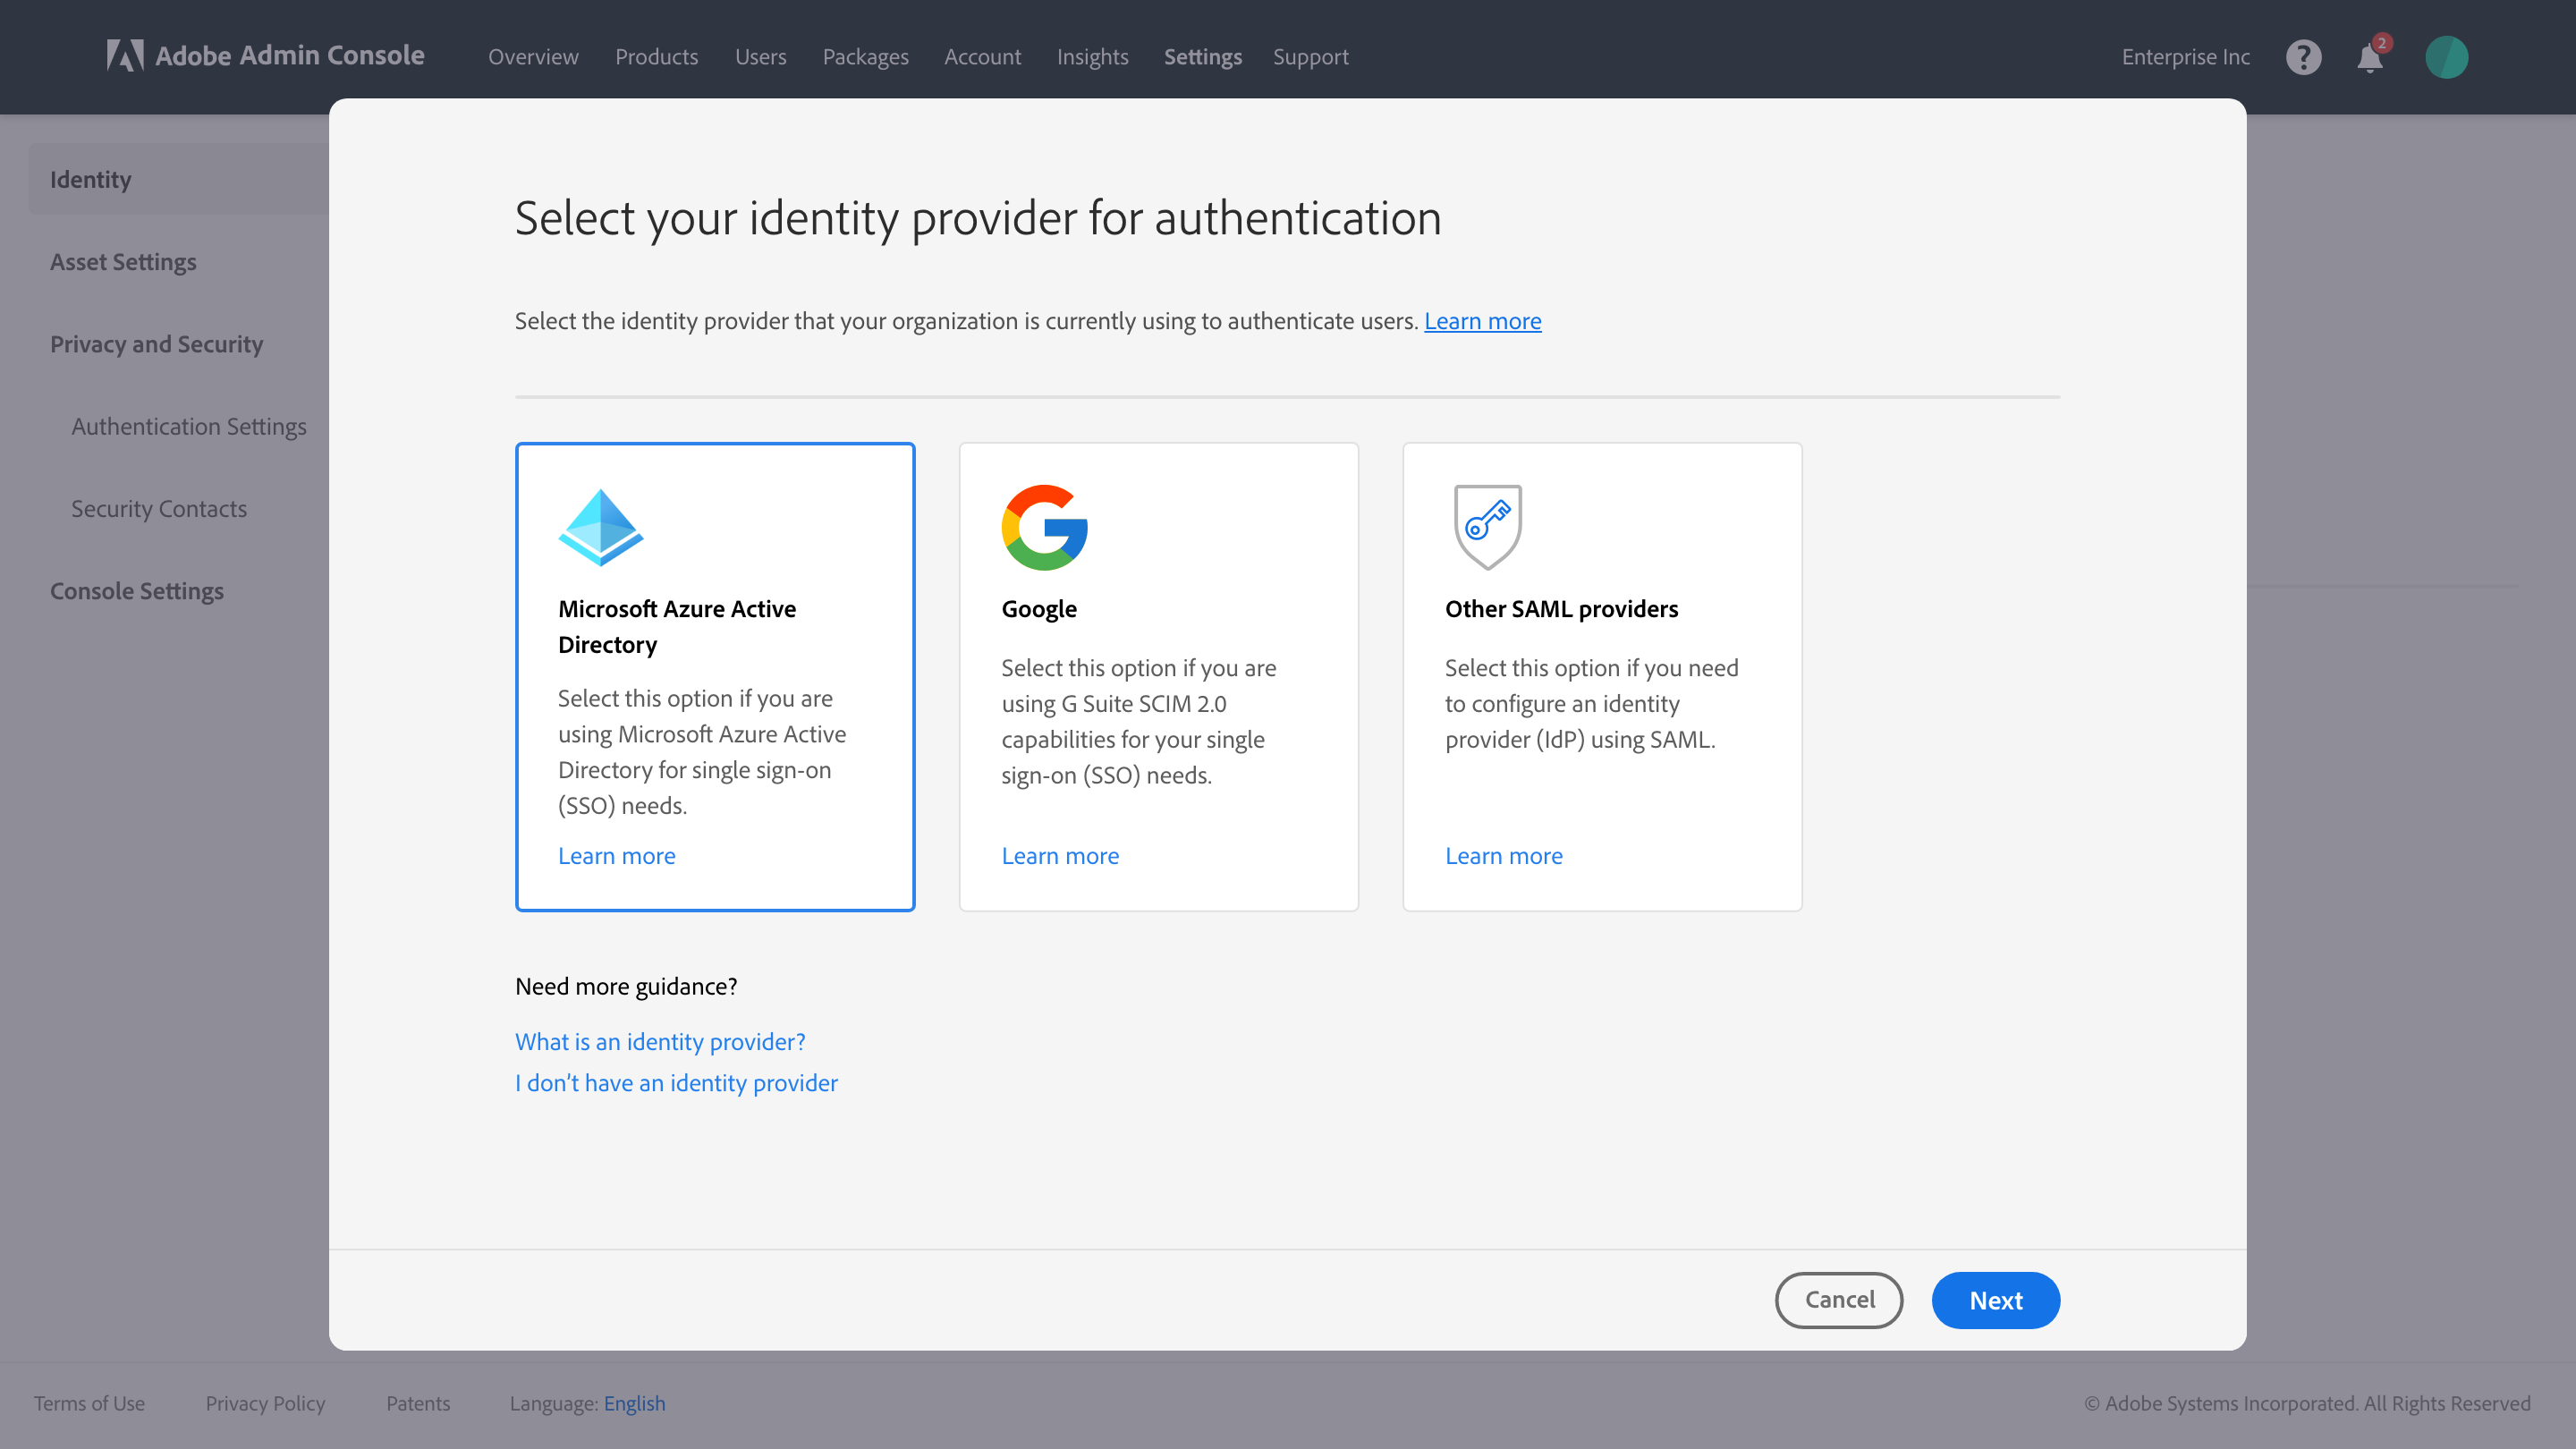Open the Patents footer link
Screen dimensions: 2576x1449
pyautogui.click(x=418, y=1403)
